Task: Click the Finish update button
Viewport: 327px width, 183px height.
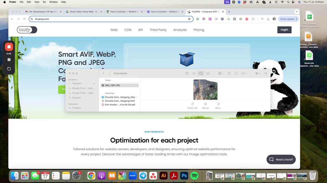Action: (x=289, y=19)
